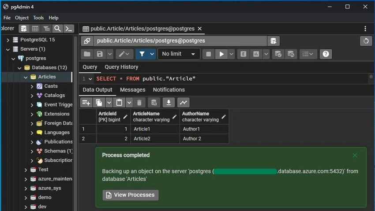The image size is (375, 211).
Task: Click the ArticleName column header
Action: click(155, 116)
